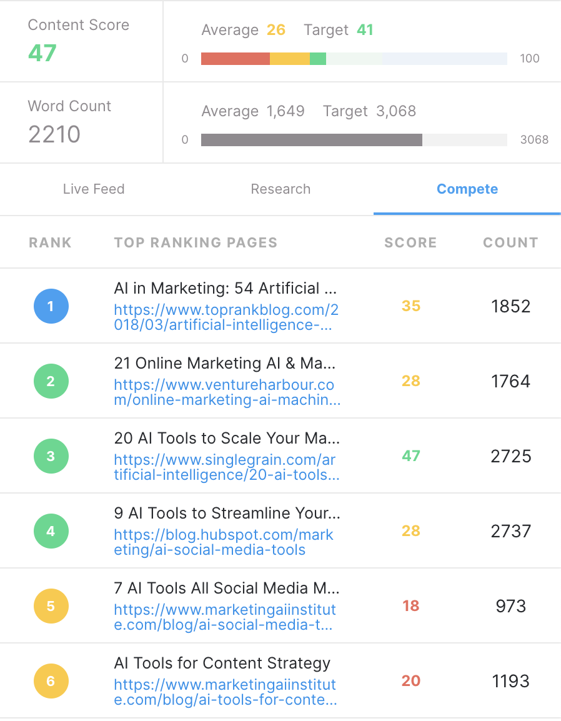Open the marketingaiinstitute ai-tools-for-content link

(x=226, y=692)
